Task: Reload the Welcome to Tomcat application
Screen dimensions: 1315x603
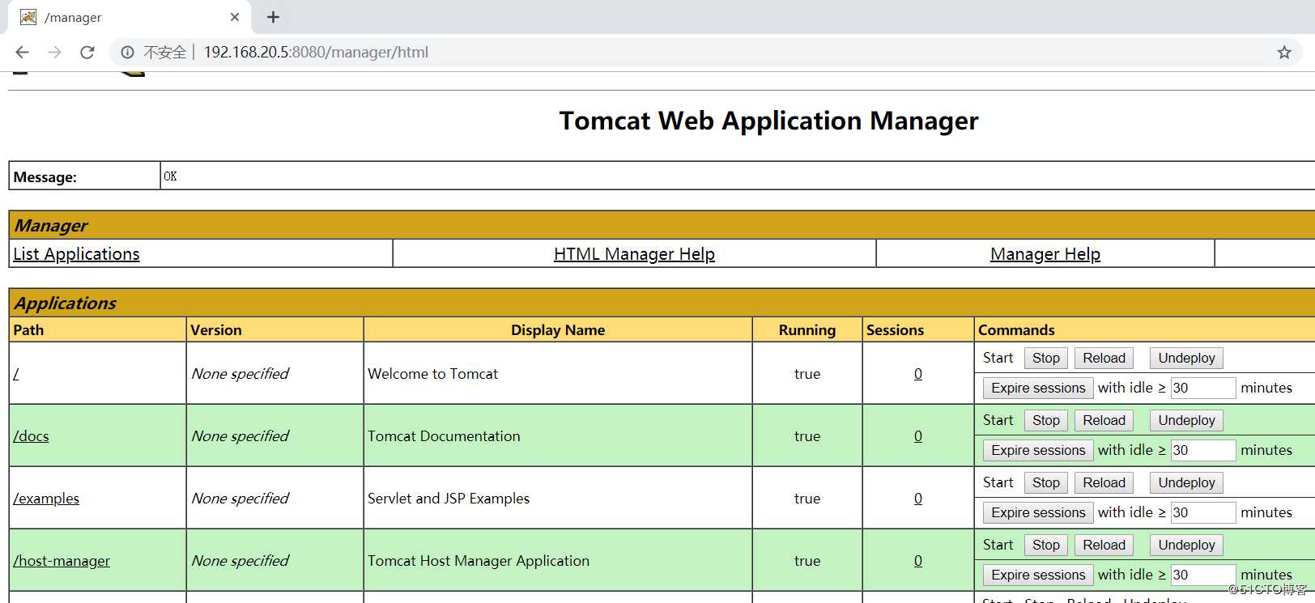Action: tap(1104, 359)
